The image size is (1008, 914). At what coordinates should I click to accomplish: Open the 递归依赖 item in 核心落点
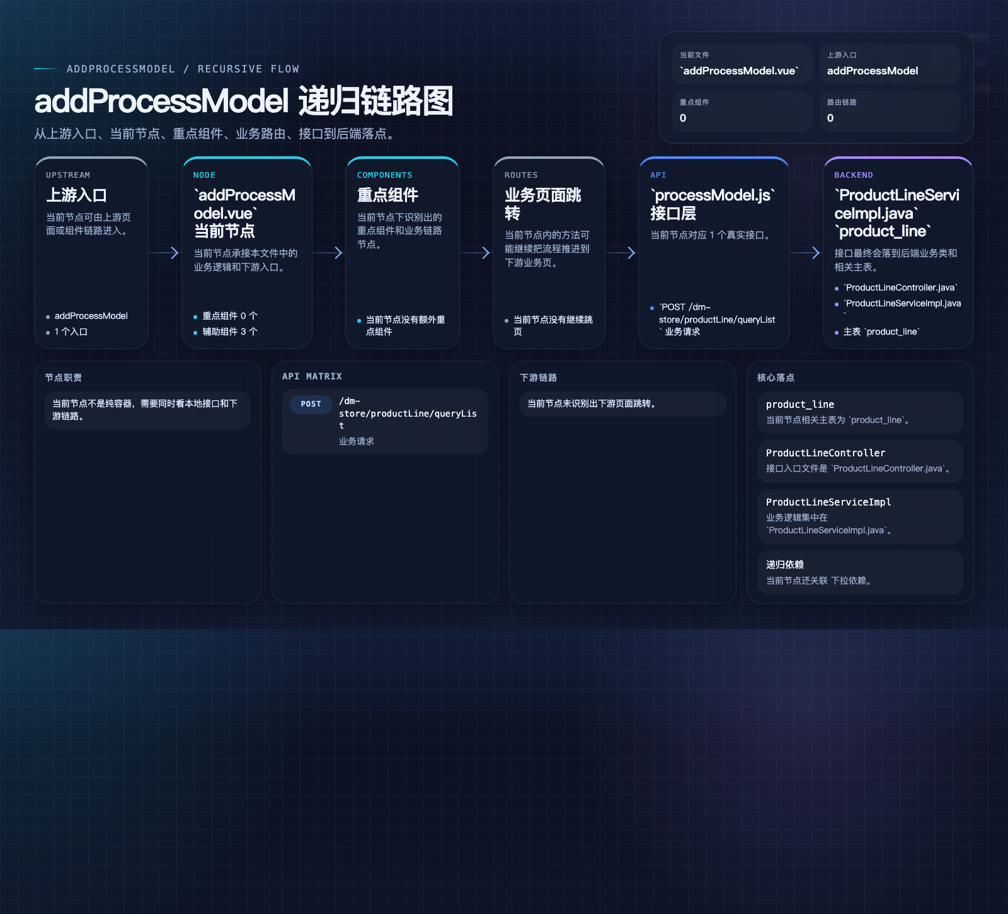point(860,572)
